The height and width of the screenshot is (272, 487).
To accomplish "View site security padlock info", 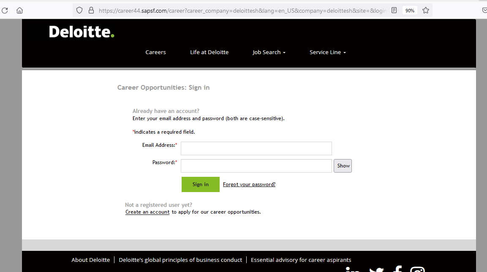I will pyautogui.click(x=91, y=11).
